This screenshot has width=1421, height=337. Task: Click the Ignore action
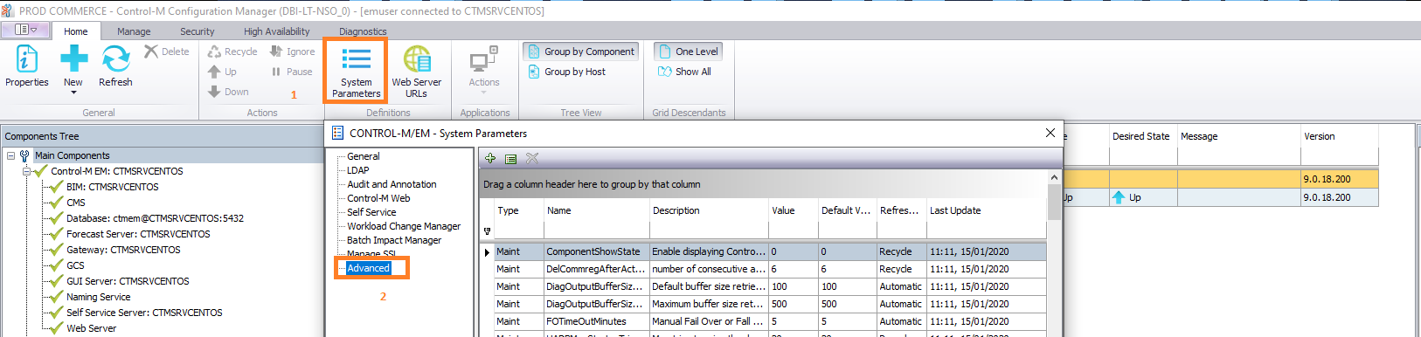click(292, 52)
